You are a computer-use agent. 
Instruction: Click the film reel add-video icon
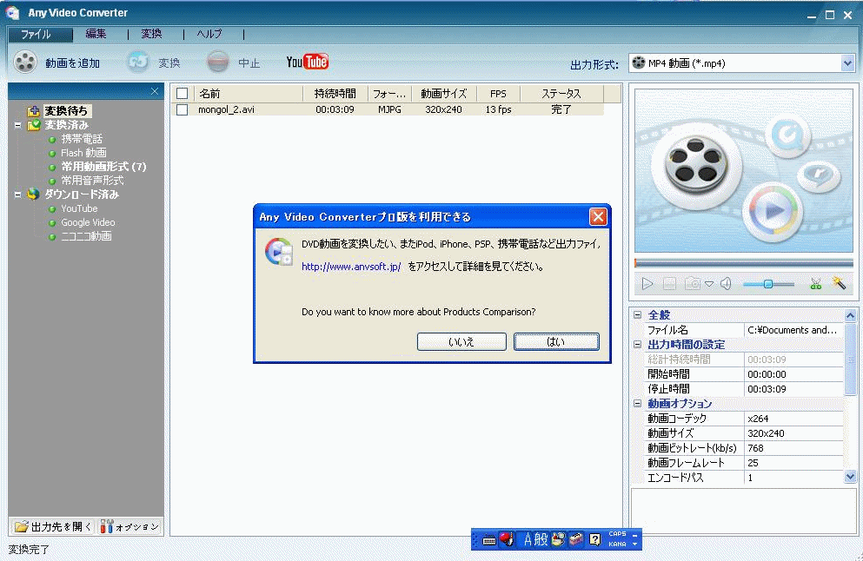pos(24,62)
